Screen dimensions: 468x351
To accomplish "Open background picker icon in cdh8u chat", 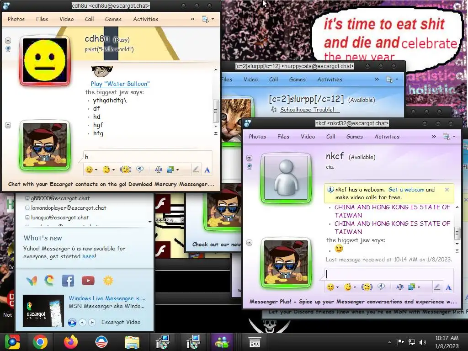I will pyautogui.click(x=170, y=170).
